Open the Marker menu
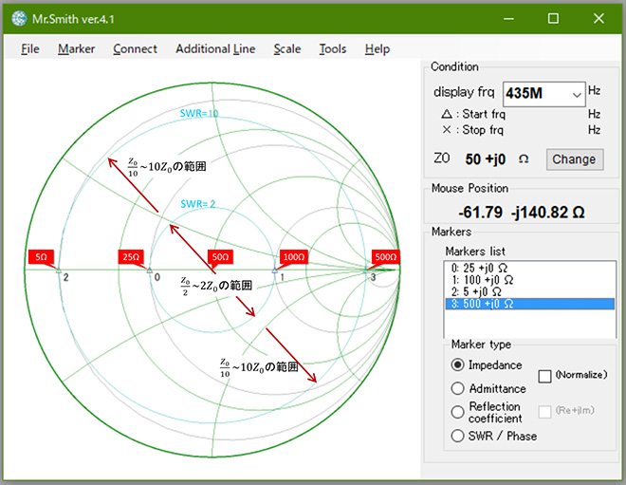 tap(76, 48)
